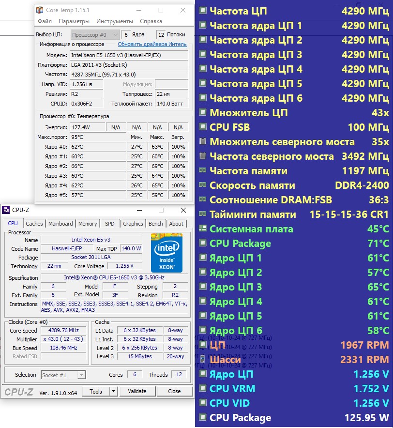Click the Core Temp app icon in title bar

click(40, 10)
